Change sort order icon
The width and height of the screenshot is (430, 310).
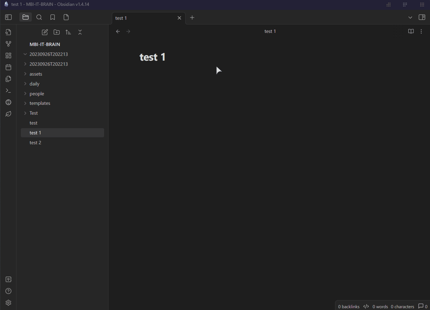coord(68,32)
